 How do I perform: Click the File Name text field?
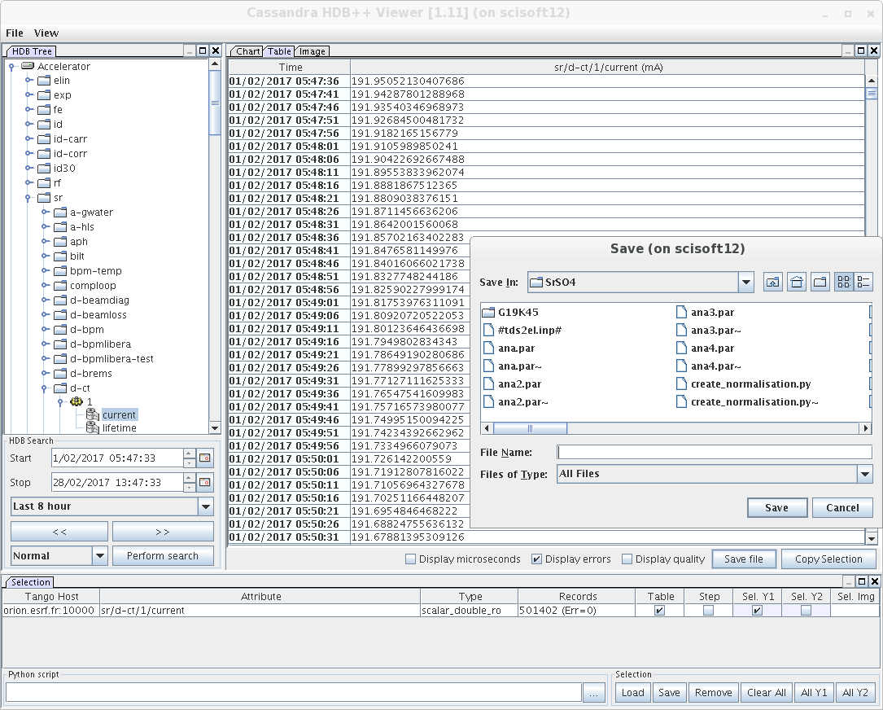tap(714, 453)
